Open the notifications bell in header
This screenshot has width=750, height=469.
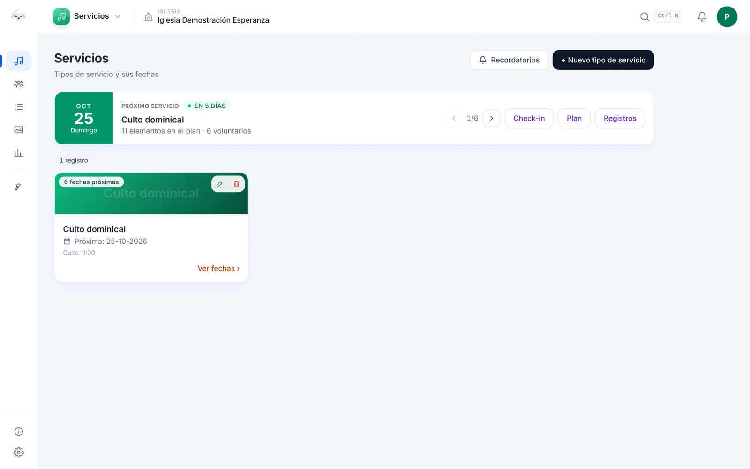(702, 17)
